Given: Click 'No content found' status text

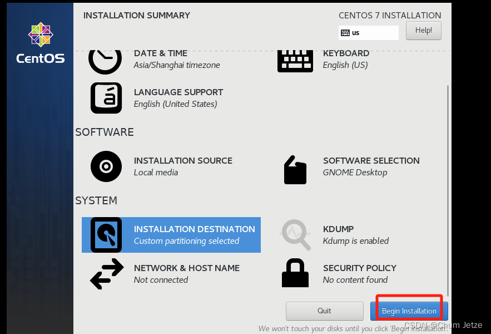Looking at the screenshot, I should [x=355, y=280].
